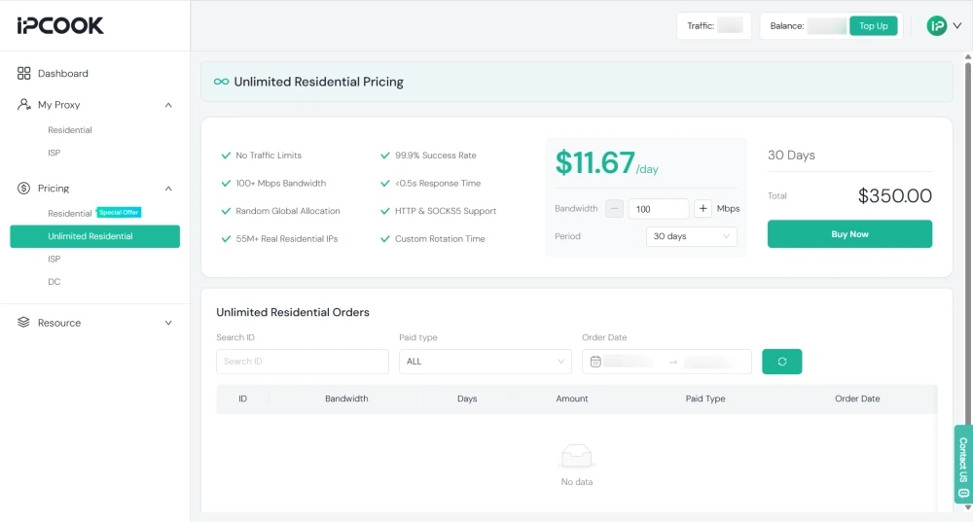The width and height of the screenshot is (973, 522).
Task: Click the Days column header
Action: pyautogui.click(x=467, y=399)
